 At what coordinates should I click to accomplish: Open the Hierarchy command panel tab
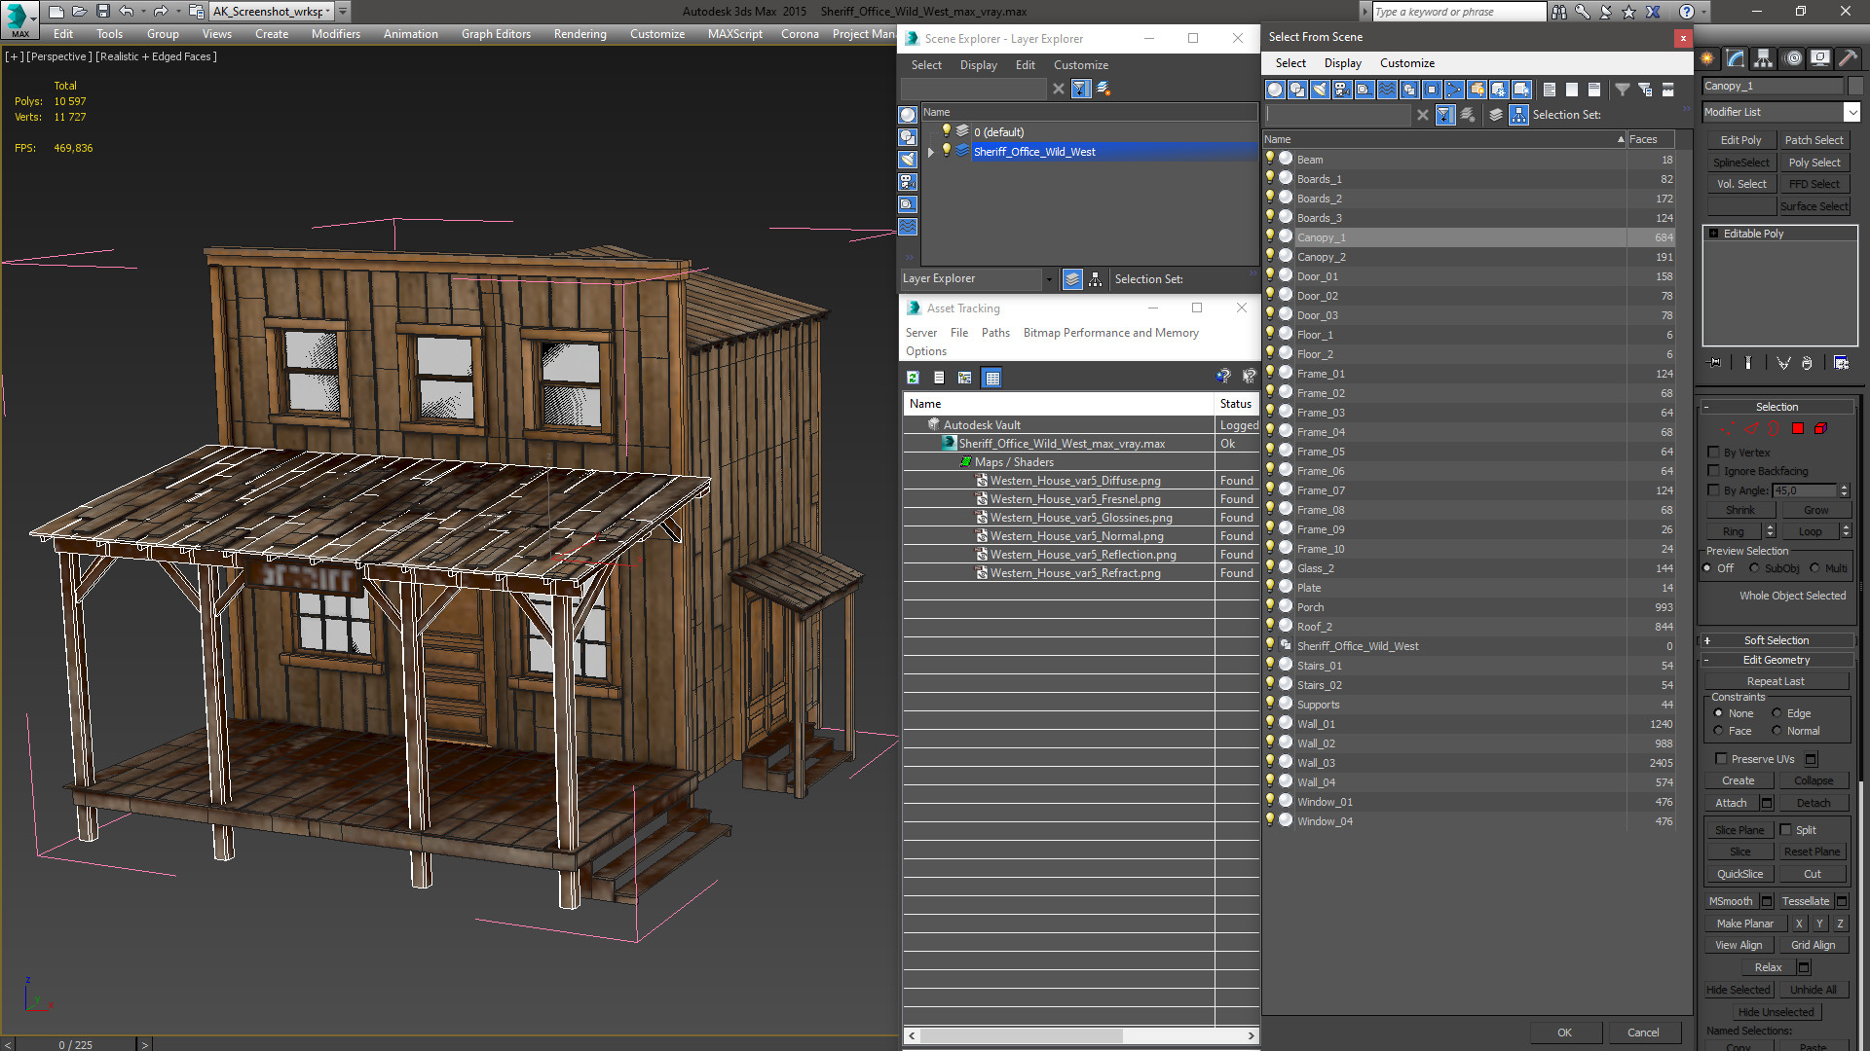coord(1764,58)
